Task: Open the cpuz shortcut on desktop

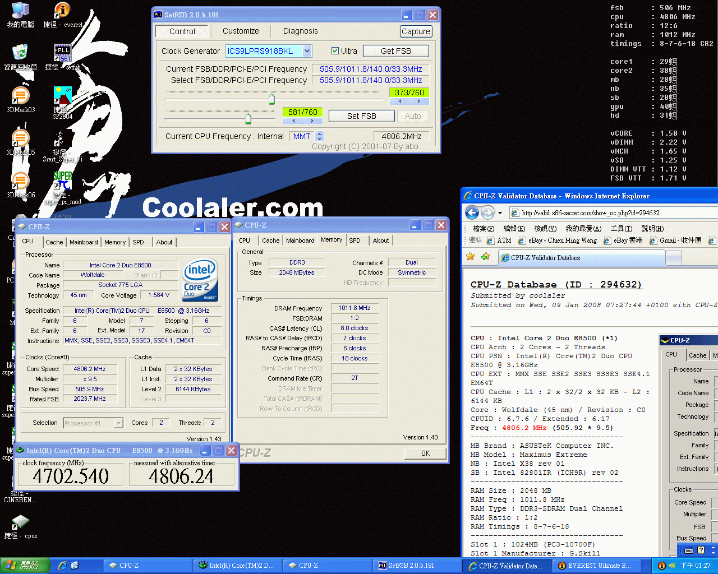Action: click(20, 522)
